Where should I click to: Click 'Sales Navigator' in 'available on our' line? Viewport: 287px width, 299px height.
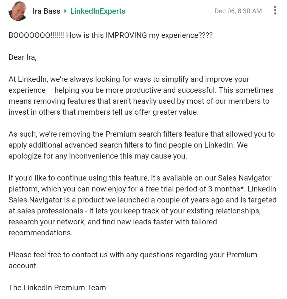click(x=245, y=178)
